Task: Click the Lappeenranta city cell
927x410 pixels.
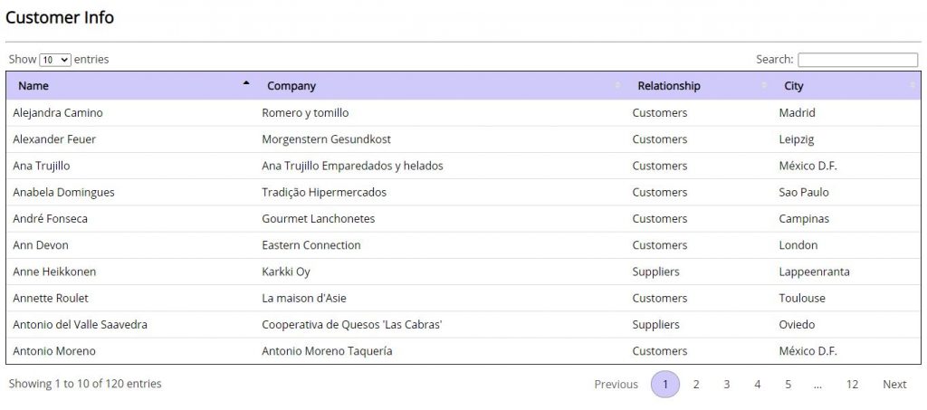Action: [814, 272]
